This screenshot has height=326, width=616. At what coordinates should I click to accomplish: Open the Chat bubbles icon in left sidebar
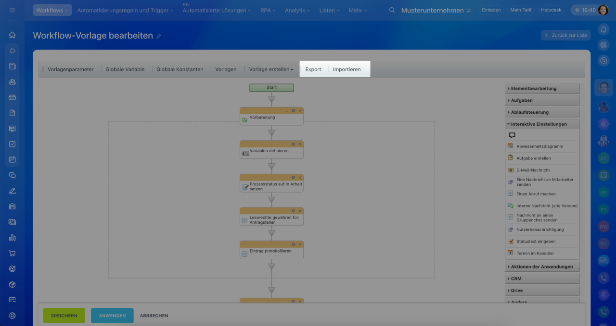13,175
